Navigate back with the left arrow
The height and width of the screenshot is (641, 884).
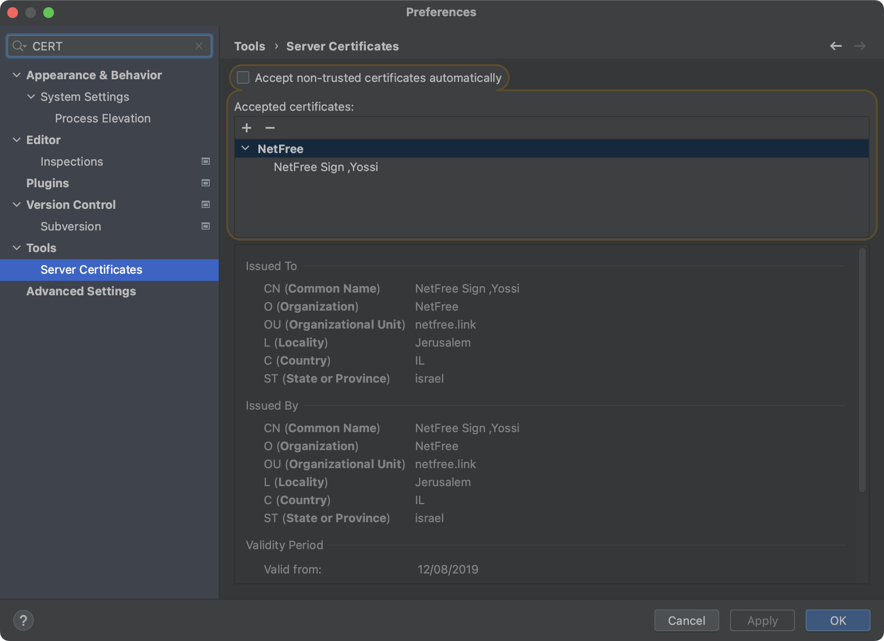pos(836,46)
